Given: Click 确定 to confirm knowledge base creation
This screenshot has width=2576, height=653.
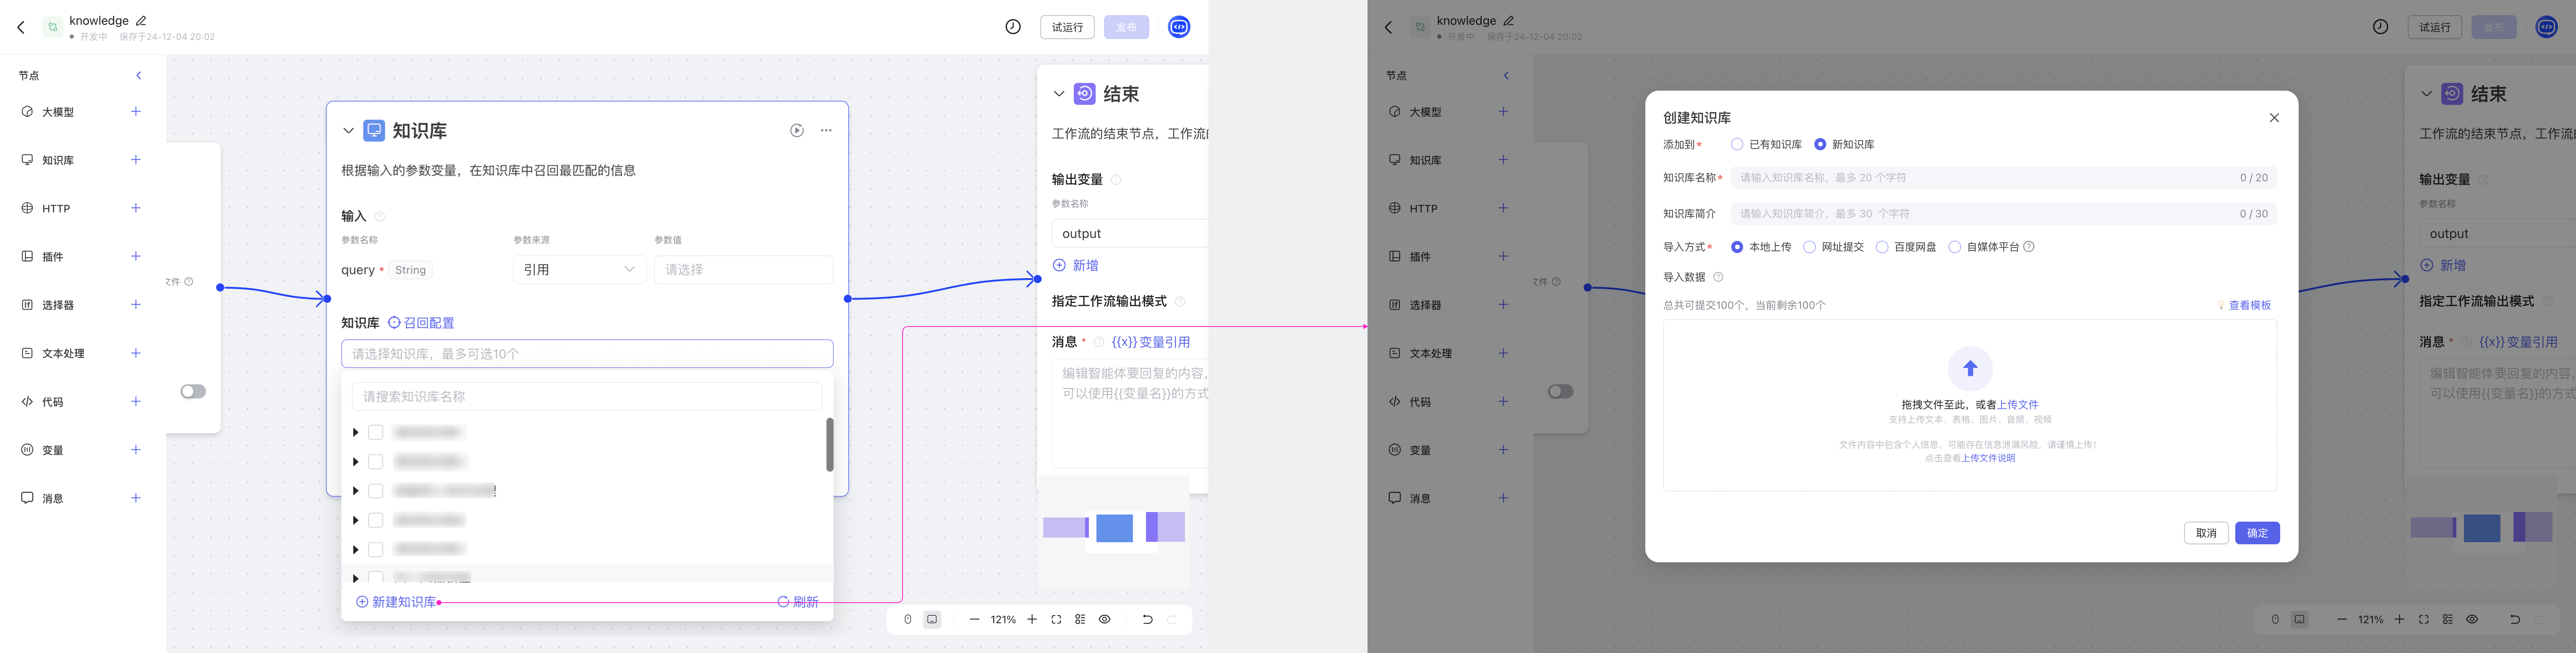Looking at the screenshot, I should click(x=2257, y=532).
